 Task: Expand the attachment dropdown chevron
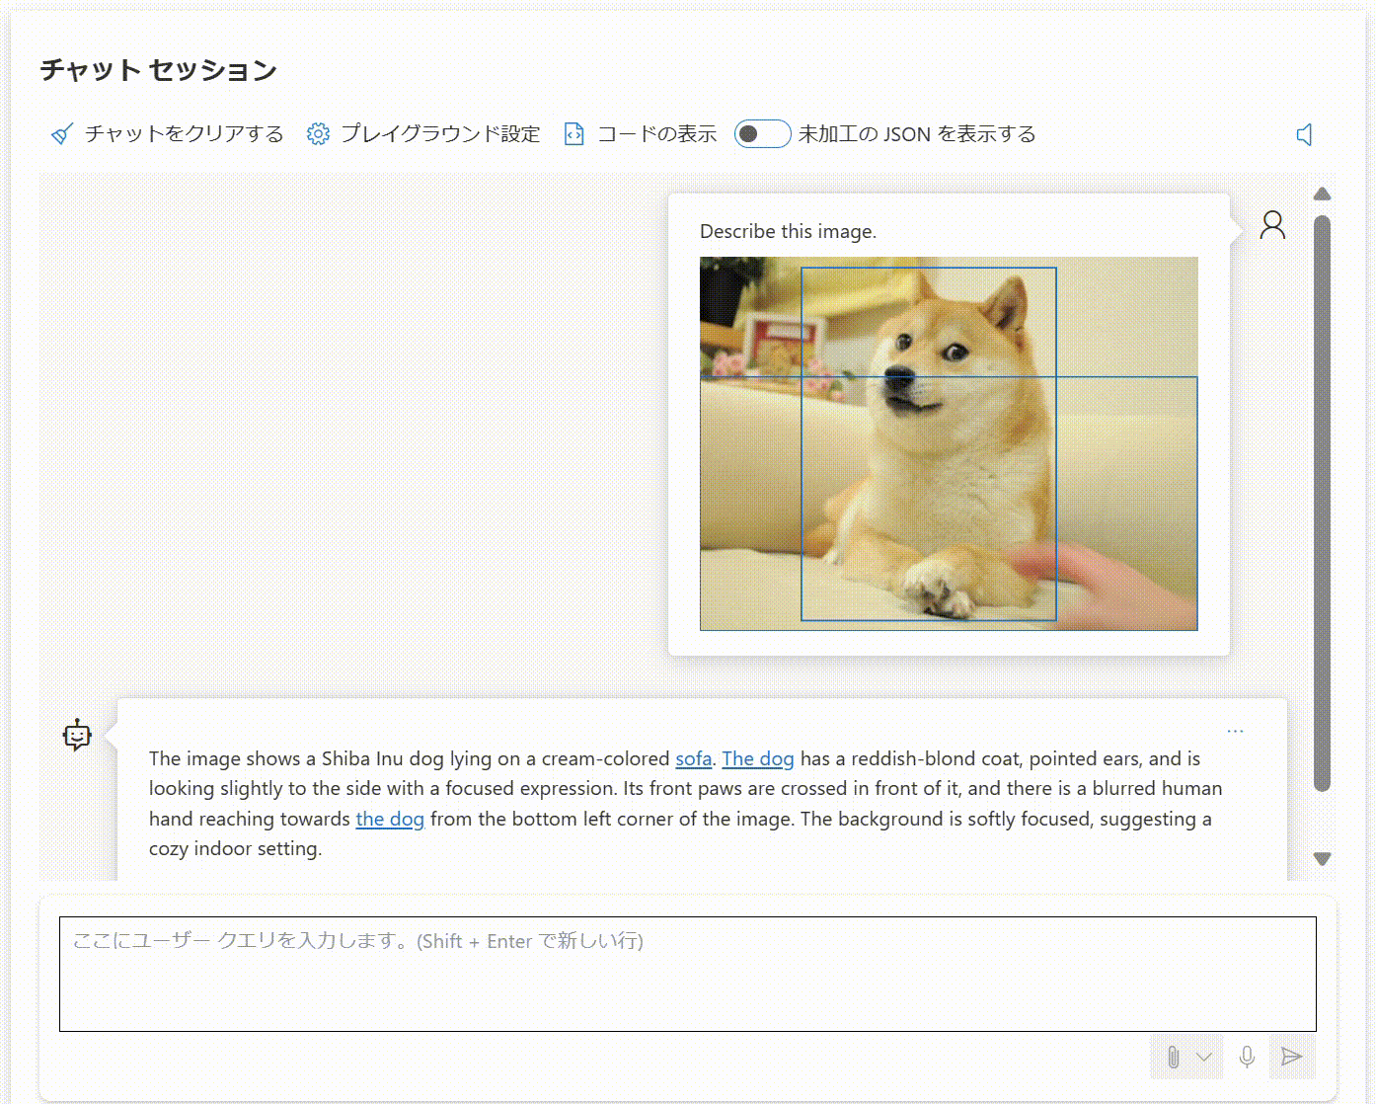pyautogui.click(x=1204, y=1057)
